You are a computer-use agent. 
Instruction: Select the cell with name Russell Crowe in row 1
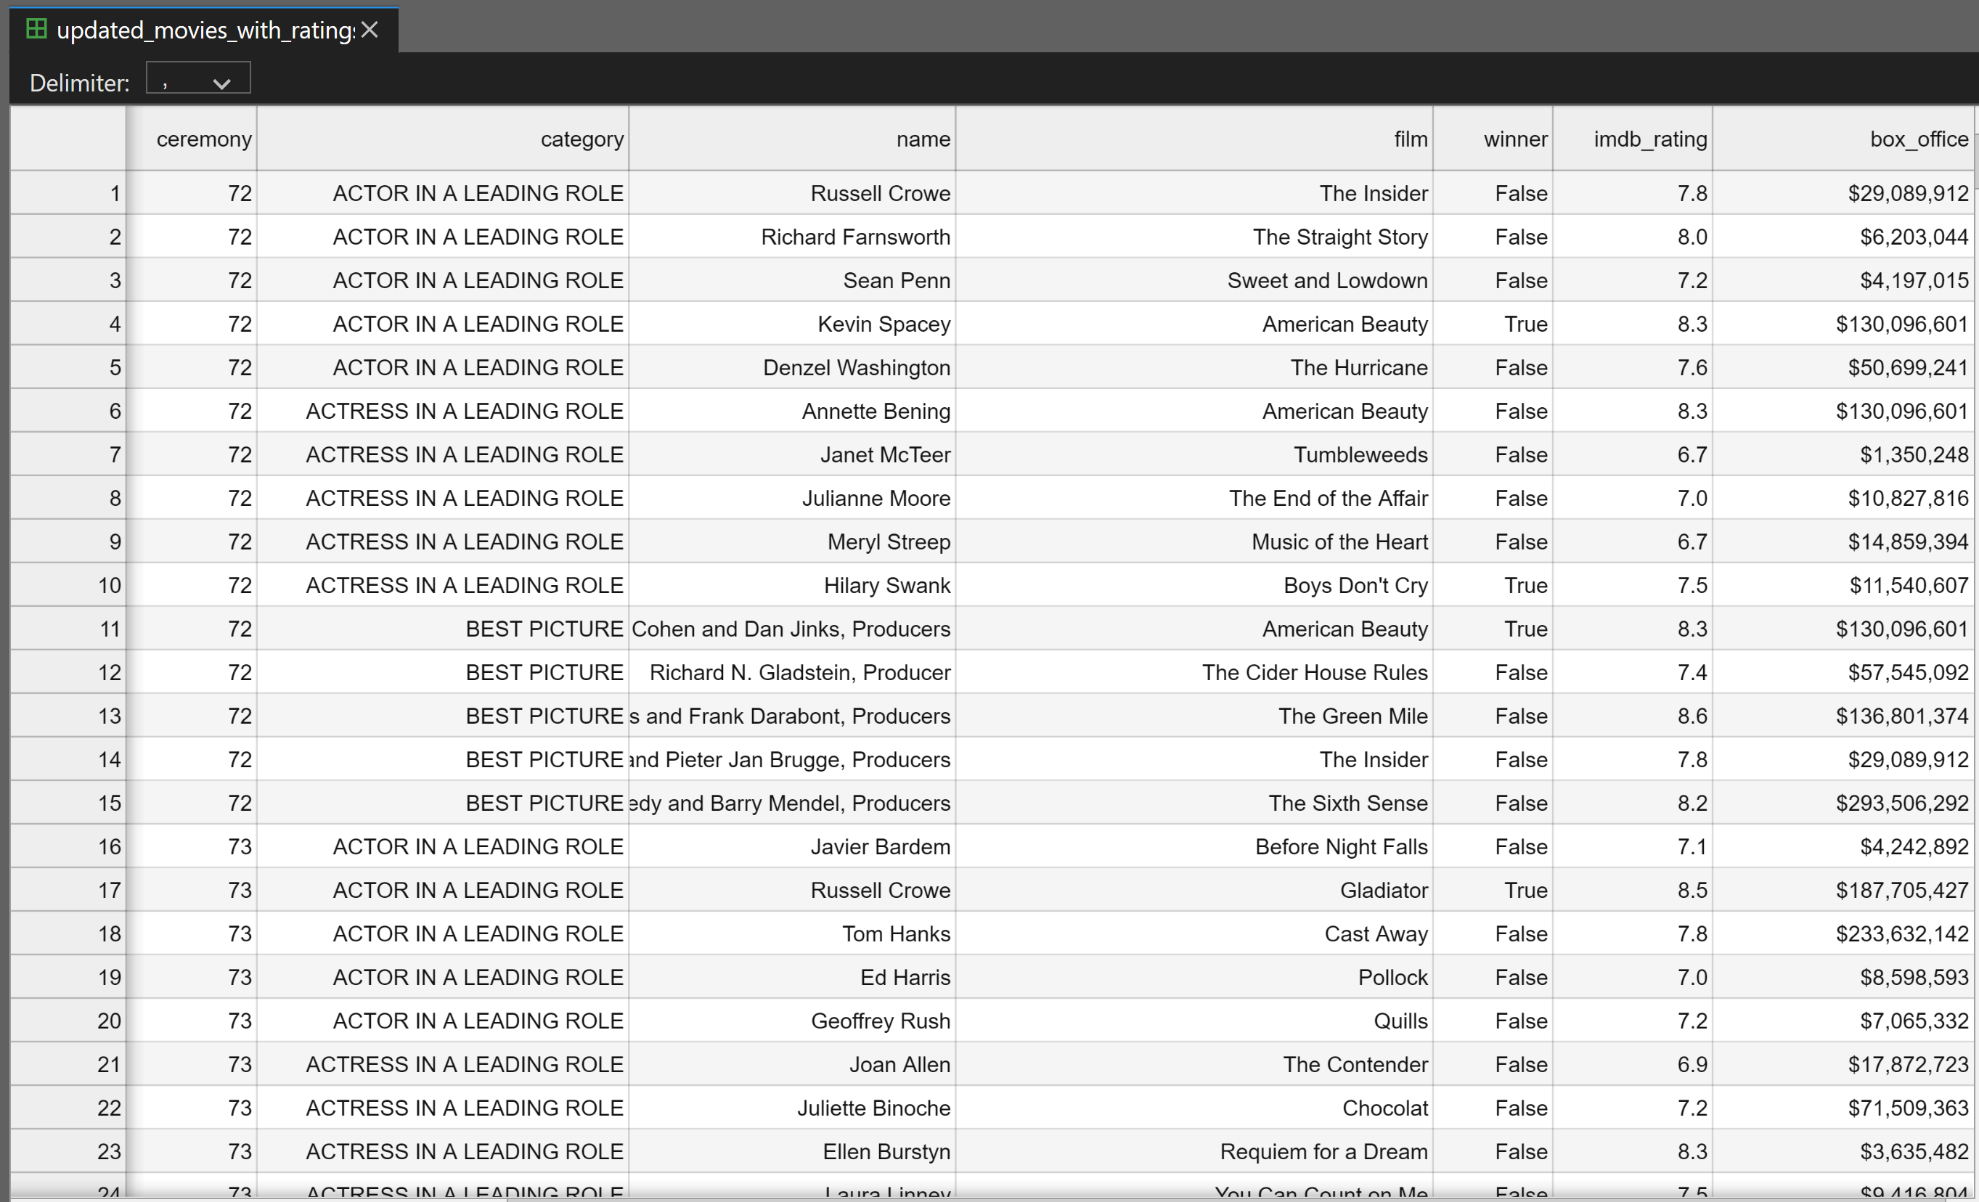(x=792, y=194)
